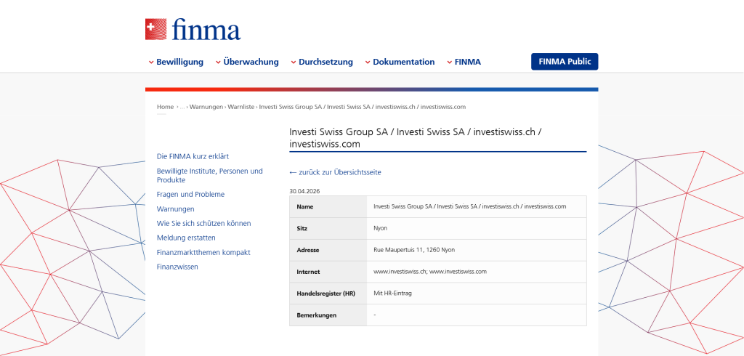Open Bewilligte Institute, Personen und Produkte

(210, 176)
